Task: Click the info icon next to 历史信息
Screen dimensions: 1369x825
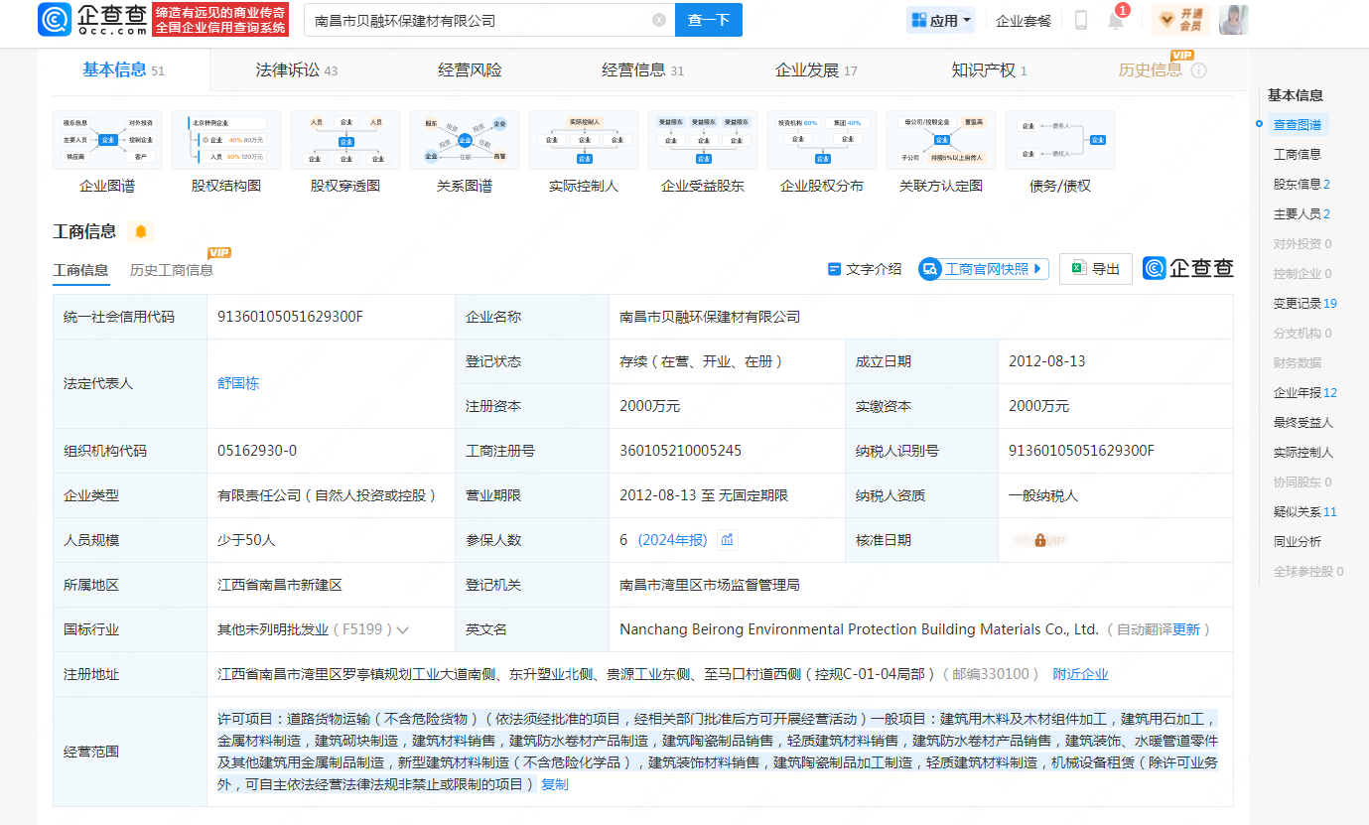Action: pyautogui.click(x=1198, y=70)
